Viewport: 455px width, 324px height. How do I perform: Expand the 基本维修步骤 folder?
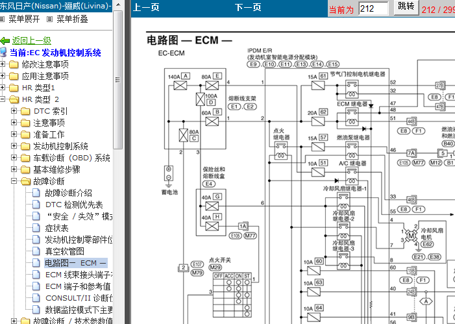14,169
